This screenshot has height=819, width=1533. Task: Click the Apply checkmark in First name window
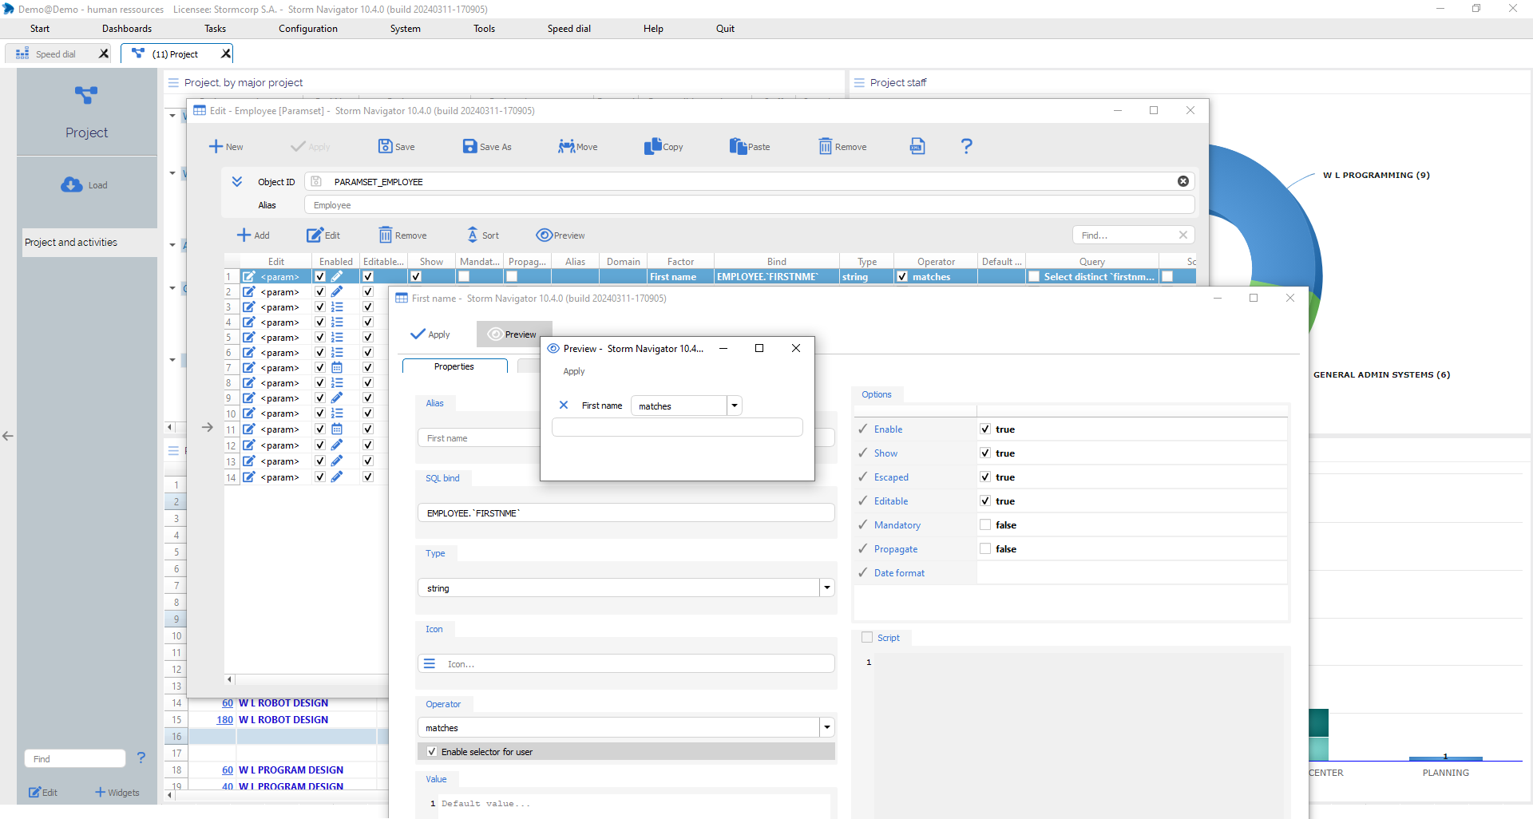pyautogui.click(x=418, y=334)
